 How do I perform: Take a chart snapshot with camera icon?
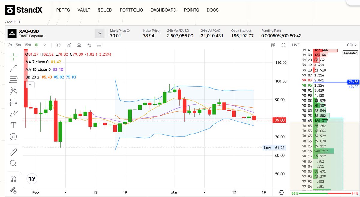click(79, 45)
